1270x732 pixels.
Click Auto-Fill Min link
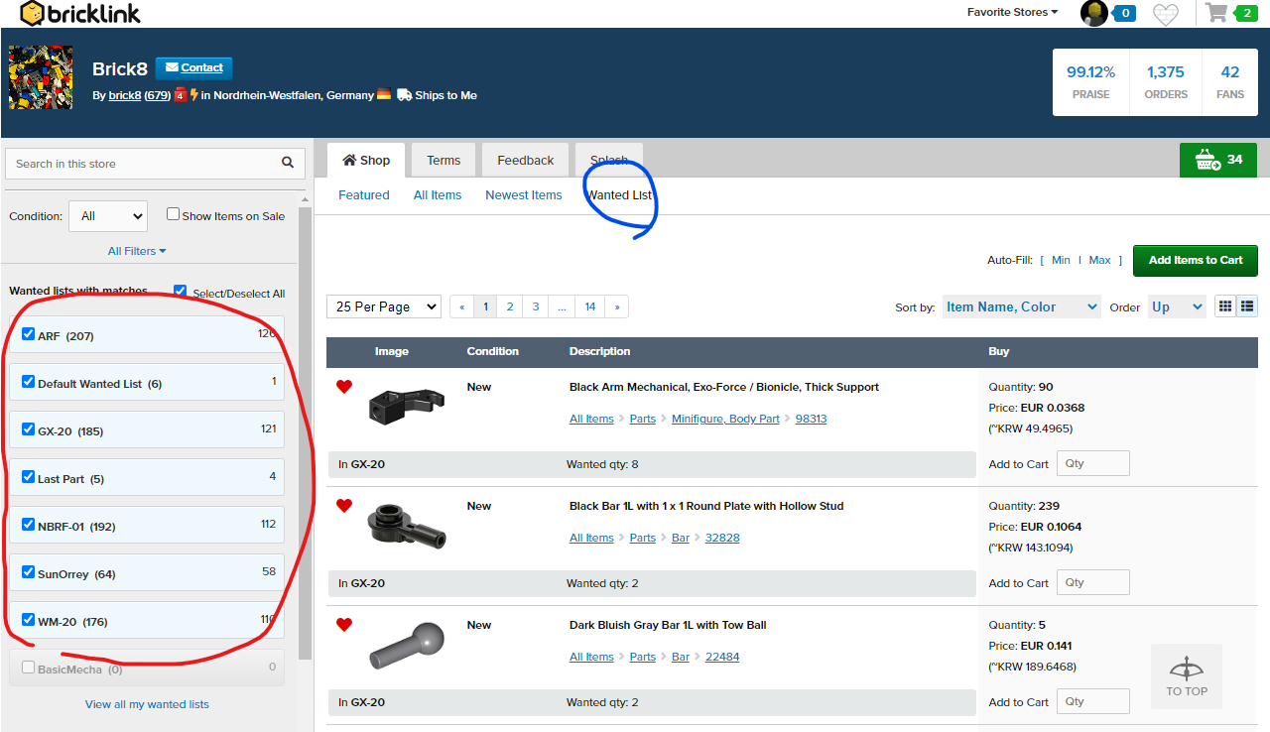coord(1061,260)
